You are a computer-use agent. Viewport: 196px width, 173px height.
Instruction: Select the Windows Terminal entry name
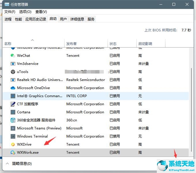[32, 136]
